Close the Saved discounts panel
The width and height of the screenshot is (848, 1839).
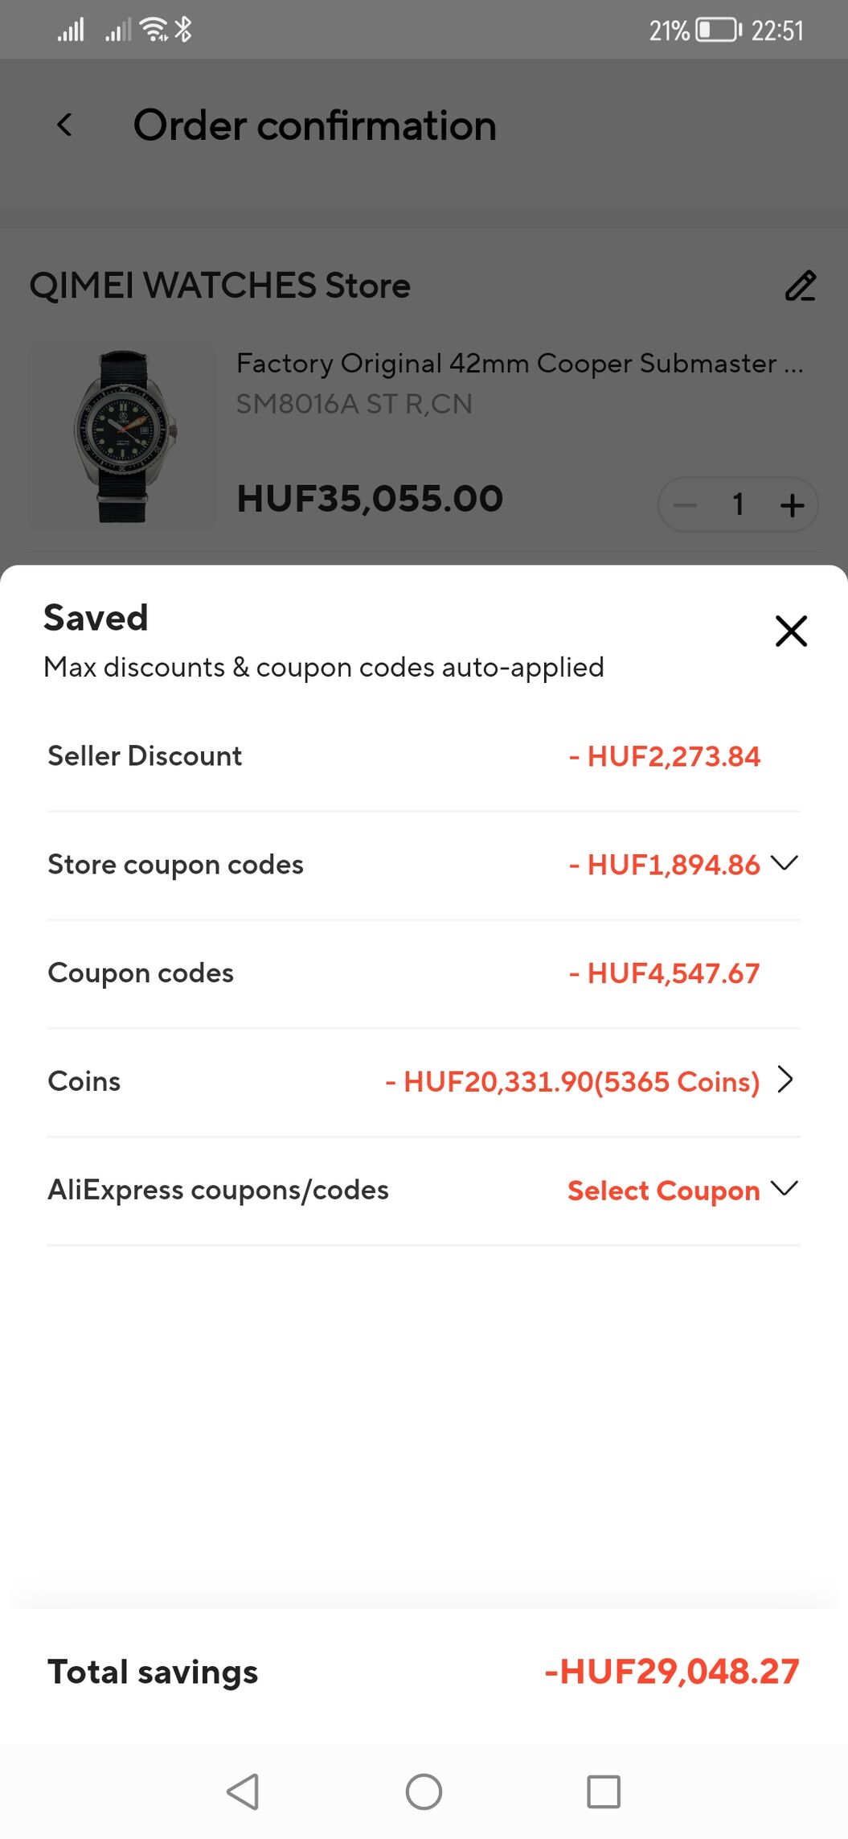[x=791, y=631]
